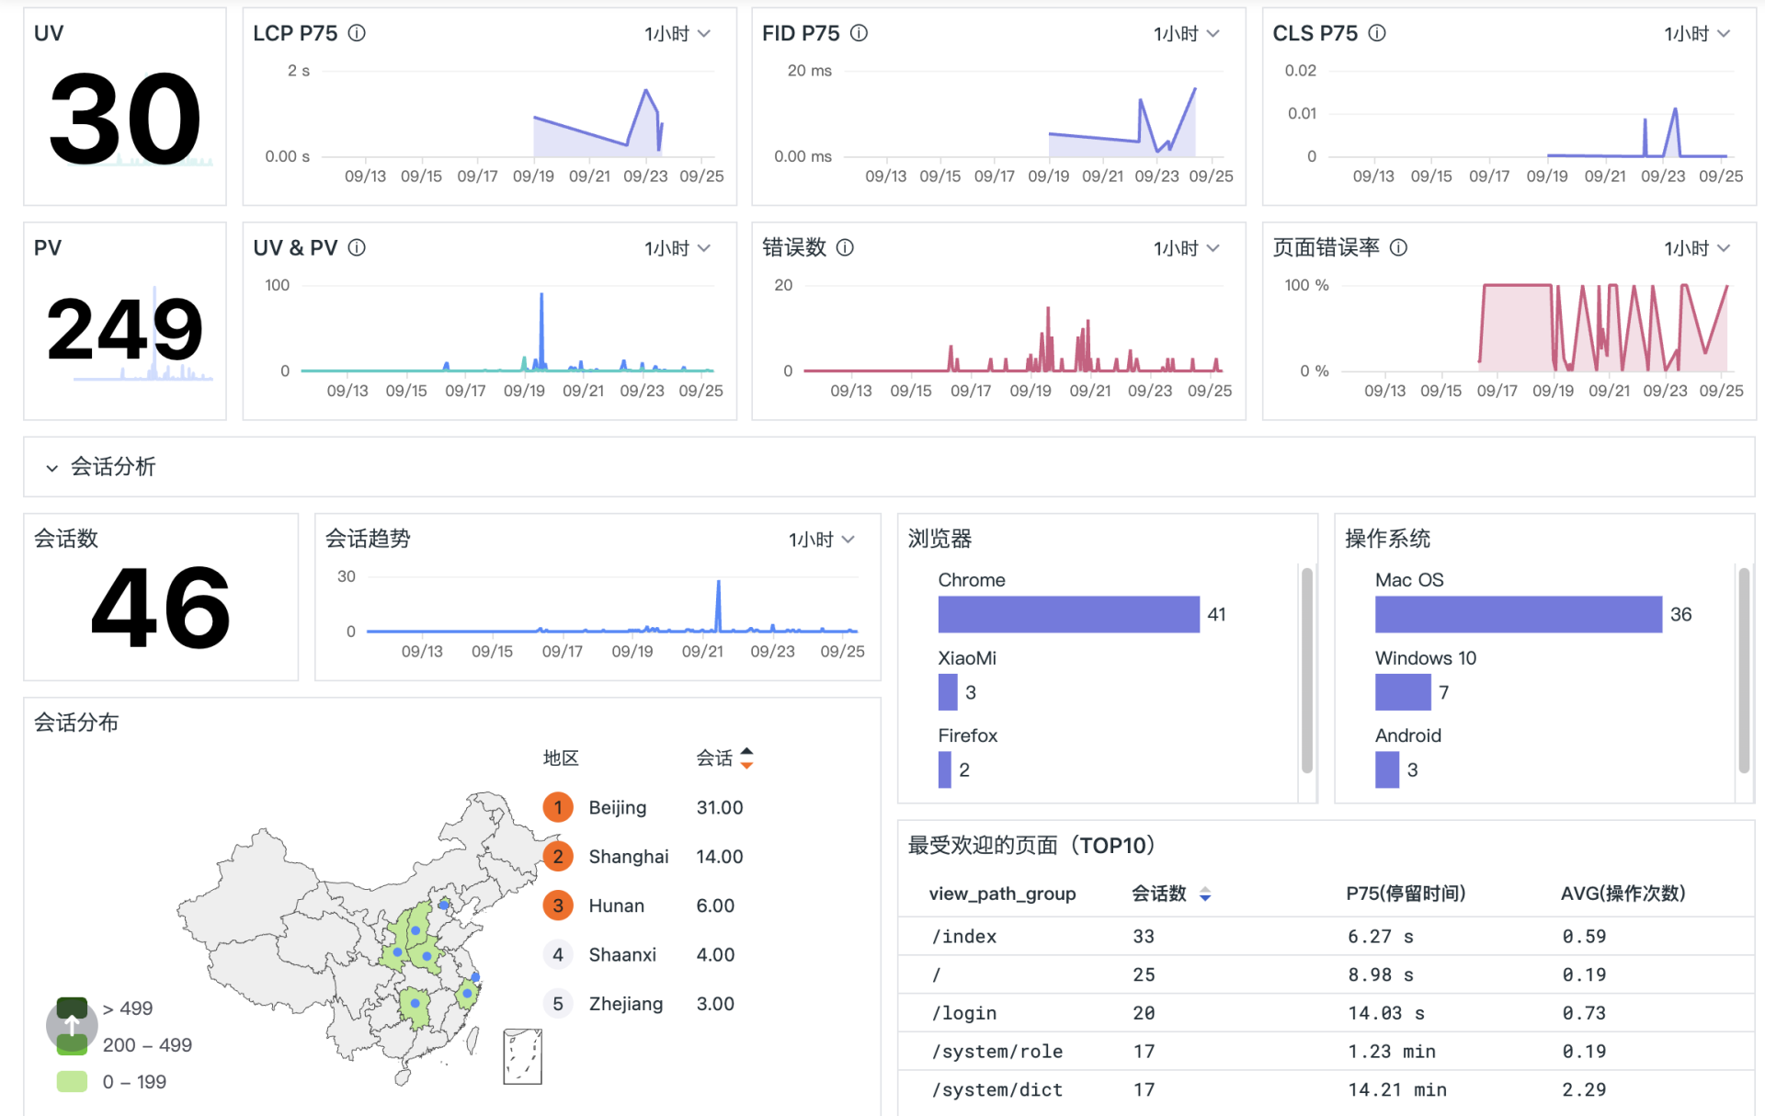The width and height of the screenshot is (1765, 1116).
Task: Sort the 会话 column in the region table
Action: pos(746,757)
